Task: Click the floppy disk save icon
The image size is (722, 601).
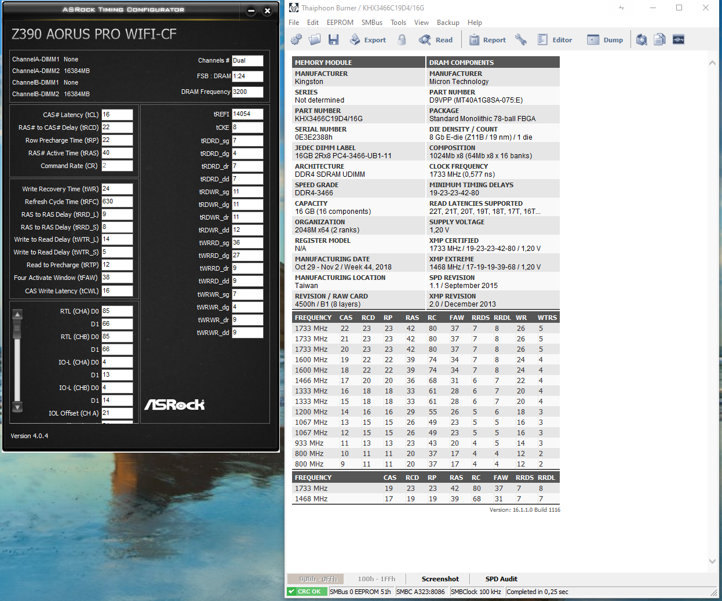Action: pos(333,39)
